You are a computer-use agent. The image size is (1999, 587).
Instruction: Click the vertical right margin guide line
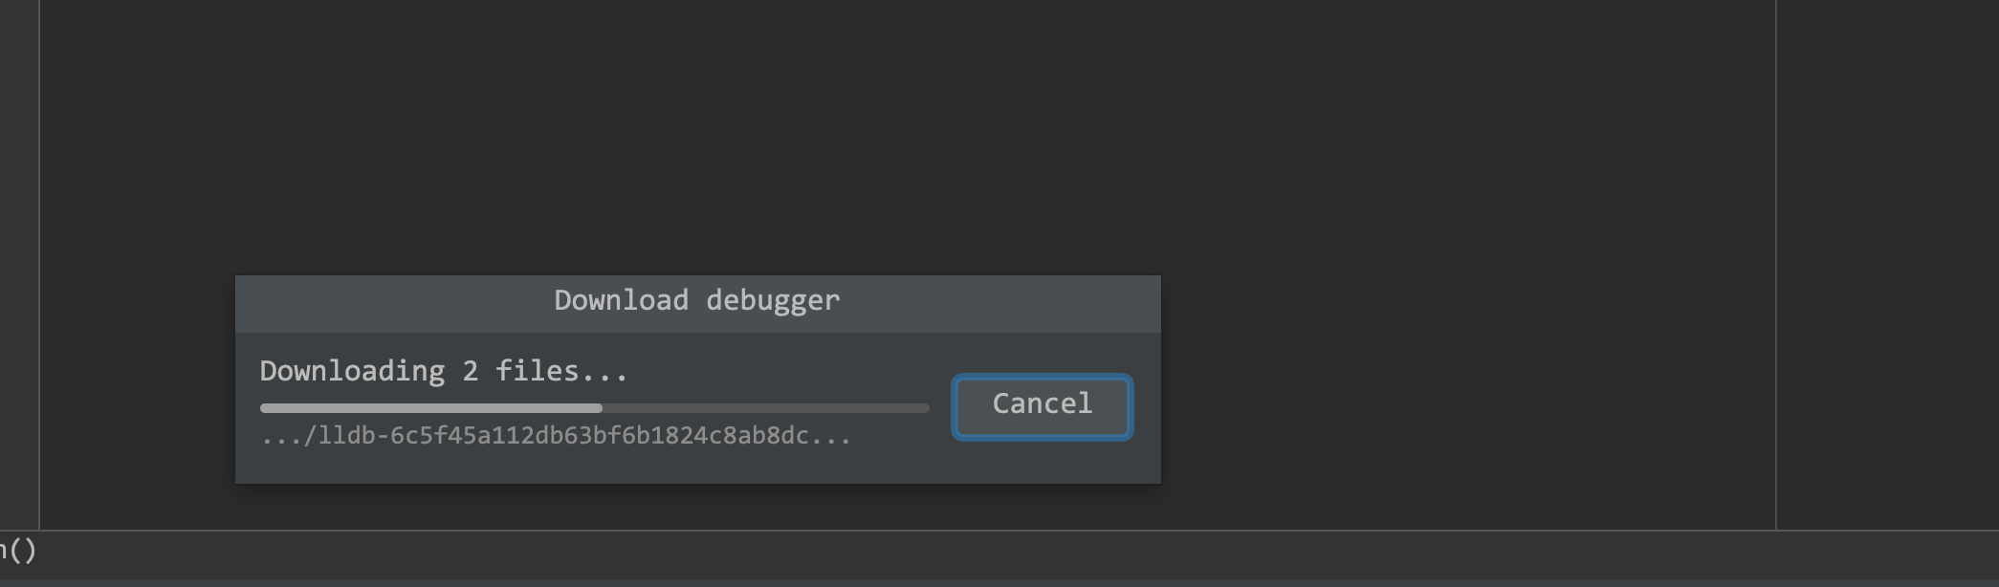click(x=1776, y=264)
